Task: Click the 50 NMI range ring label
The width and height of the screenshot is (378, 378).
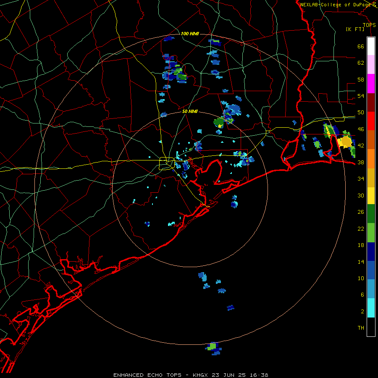Action: point(190,111)
